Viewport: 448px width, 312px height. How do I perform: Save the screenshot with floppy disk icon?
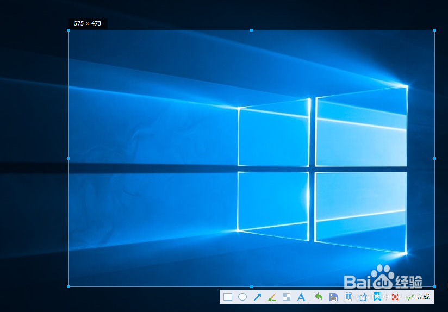[333, 297]
